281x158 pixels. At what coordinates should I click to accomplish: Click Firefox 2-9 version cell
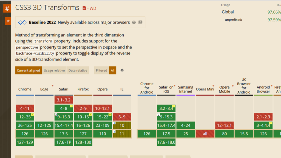83,108
